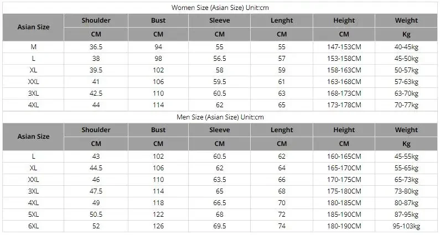Click the women's M size label
Image resolution: width=440 pixels, height=235 pixels.
(33, 47)
